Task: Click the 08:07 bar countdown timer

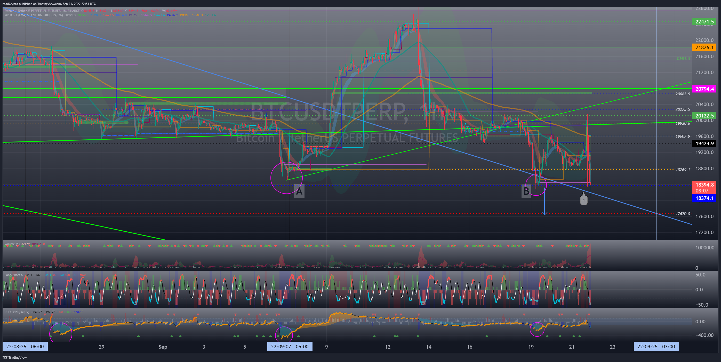Action: click(x=702, y=191)
